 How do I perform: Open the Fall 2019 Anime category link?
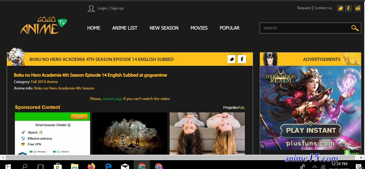click(44, 82)
